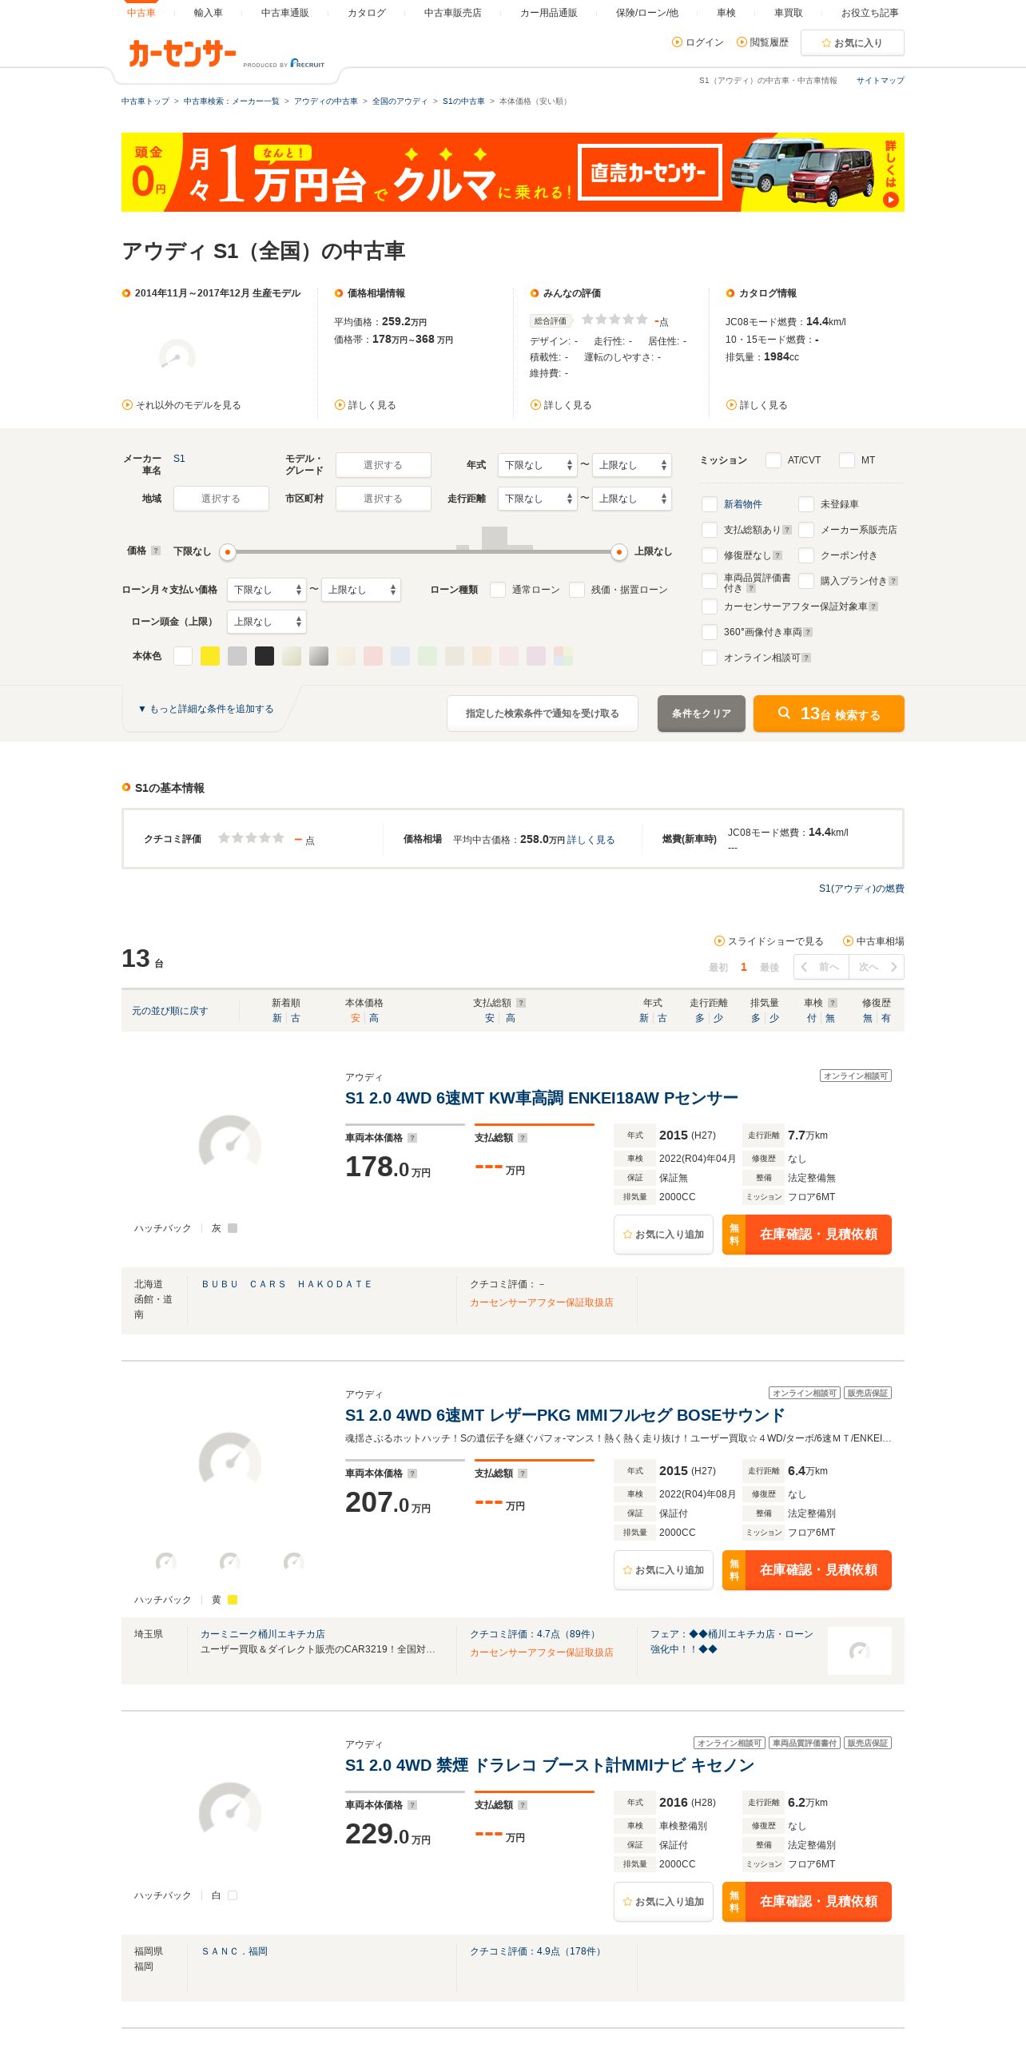Click help icon beside 360°画像付き車両
Screen dimensions: 1026x2052
pos(808,632)
